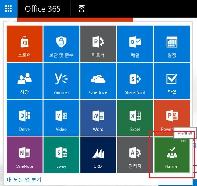Launch the Excel tile
The image size is (197, 186).
135,118
